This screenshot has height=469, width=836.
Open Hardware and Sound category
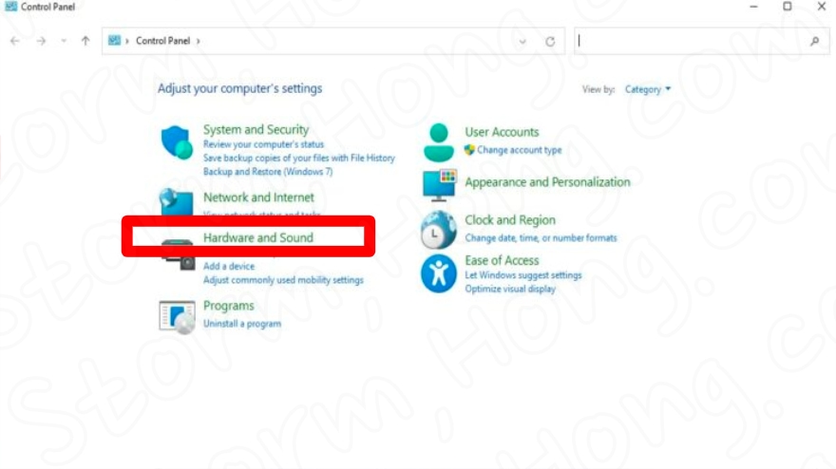click(258, 237)
